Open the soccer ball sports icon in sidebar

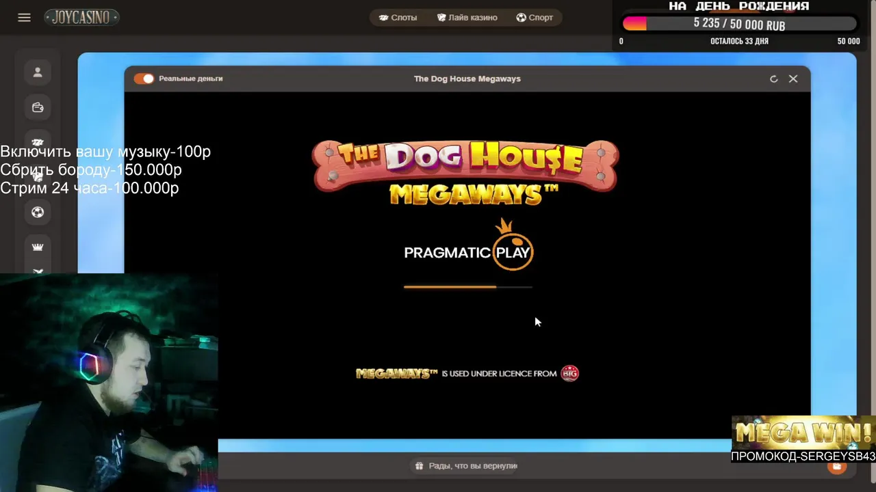38,212
